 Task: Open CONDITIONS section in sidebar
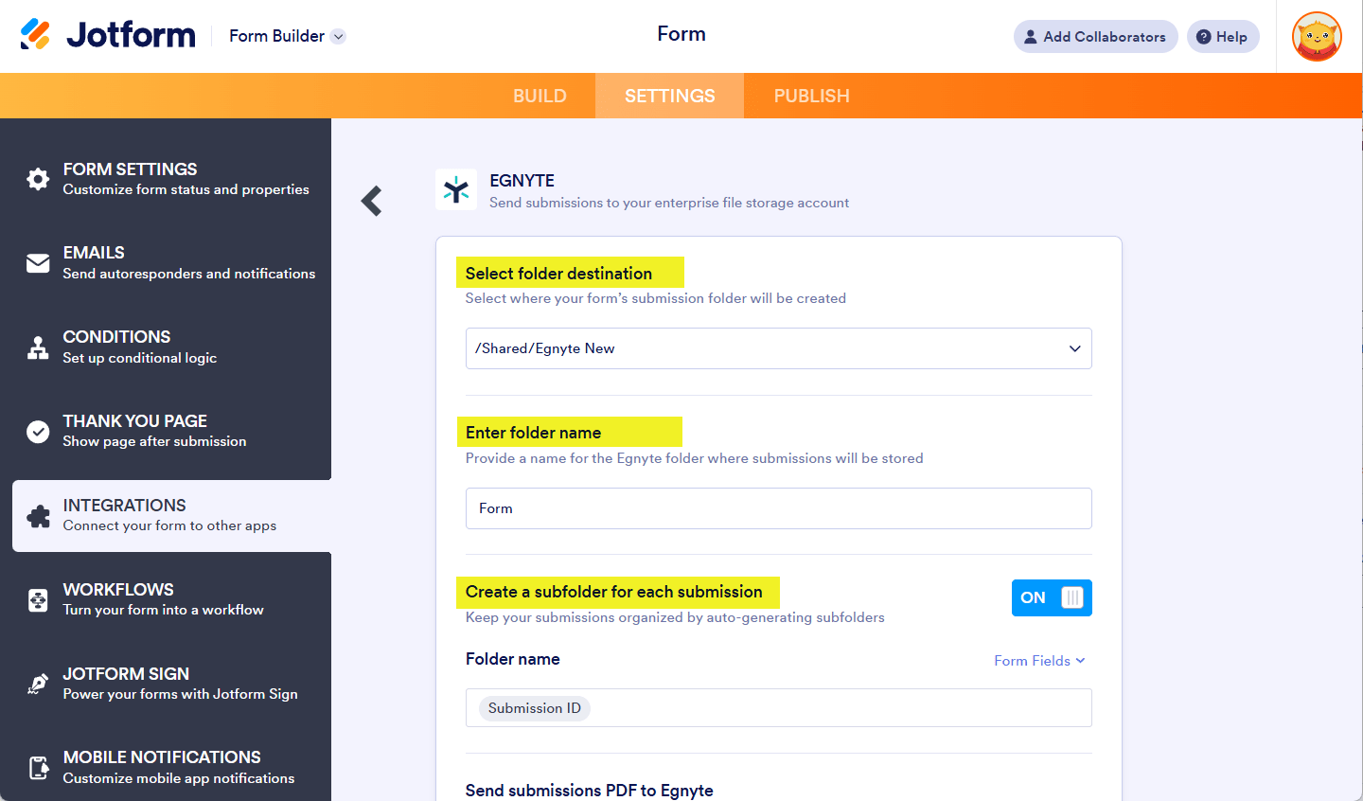coord(166,347)
